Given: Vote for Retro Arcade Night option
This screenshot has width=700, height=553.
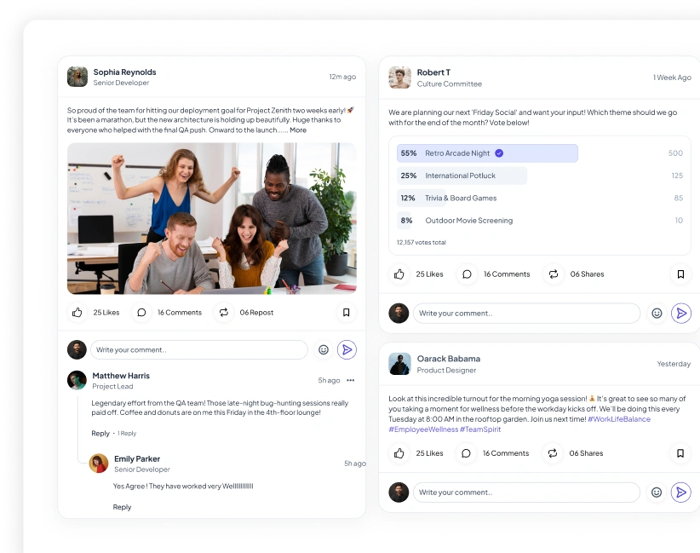Looking at the screenshot, I should (x=487, y=153).
